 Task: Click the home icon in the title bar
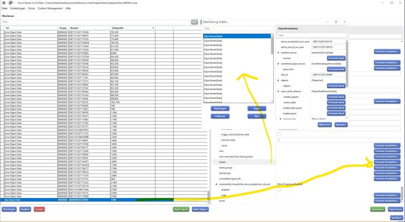tap(3, 3)
